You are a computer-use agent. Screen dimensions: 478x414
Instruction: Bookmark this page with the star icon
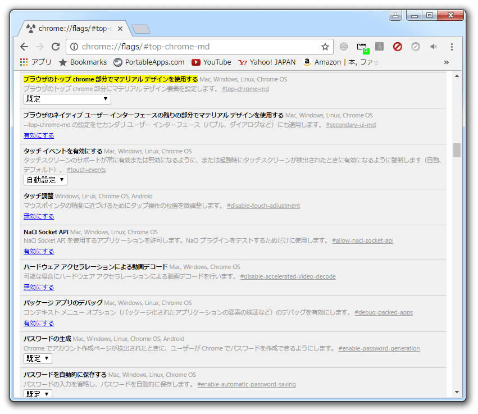325,47
